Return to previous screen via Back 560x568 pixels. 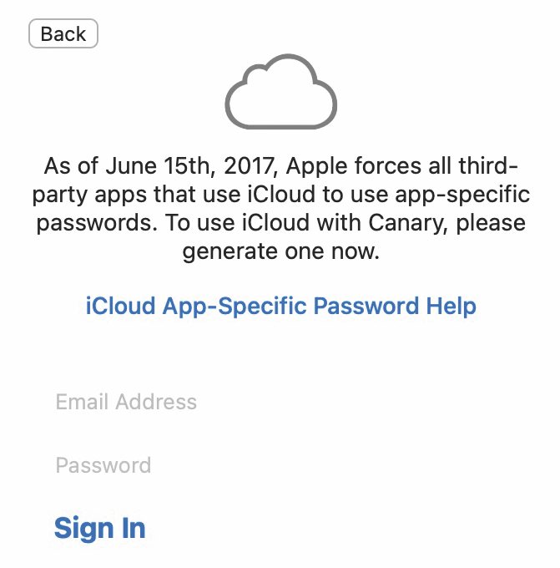click(x=63, y=33)
